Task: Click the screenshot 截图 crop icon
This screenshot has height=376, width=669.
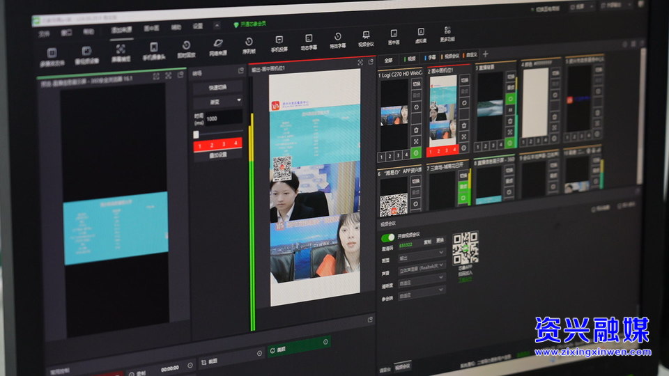Action: coord(204,362)
